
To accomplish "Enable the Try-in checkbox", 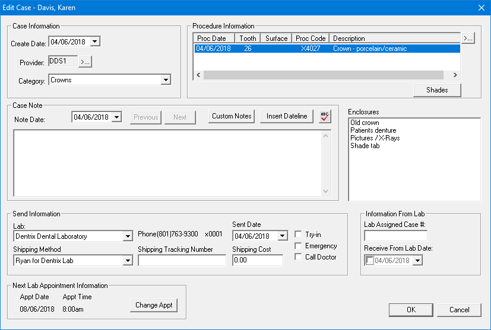I will coord(299,235).
